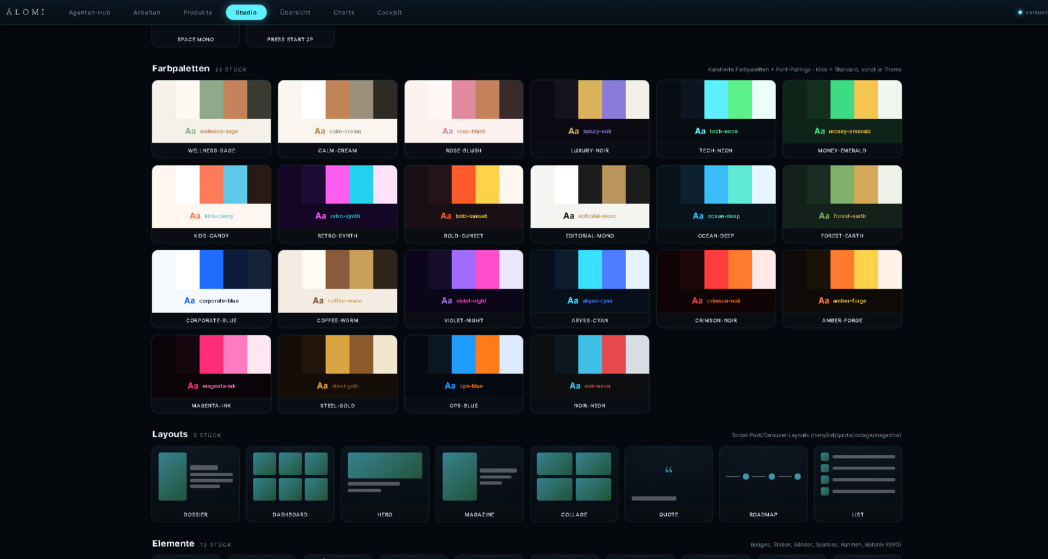Select the active Studio tab
The image size is (1048, 559).
(x=246, y=12)
